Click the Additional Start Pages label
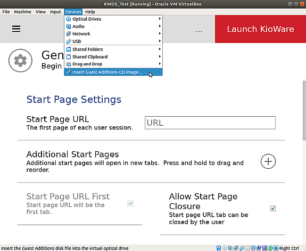This screenshot has height=251, width=306. (72, 154)
